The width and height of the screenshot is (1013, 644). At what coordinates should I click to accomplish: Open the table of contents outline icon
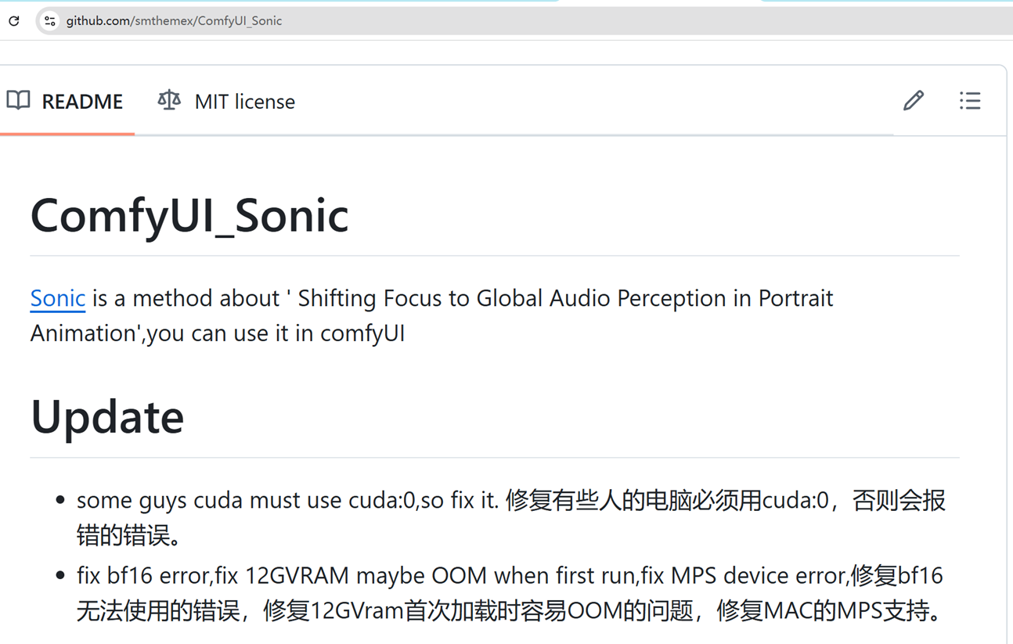[970, 100]
